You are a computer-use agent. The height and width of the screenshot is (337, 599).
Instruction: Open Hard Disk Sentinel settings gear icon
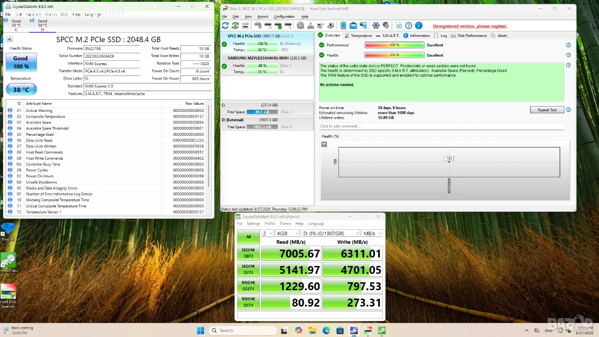point(376,25)
